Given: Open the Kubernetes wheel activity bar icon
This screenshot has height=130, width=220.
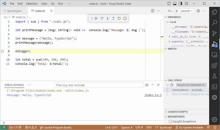Looking at the screenshot, I should tap(214, 97).
